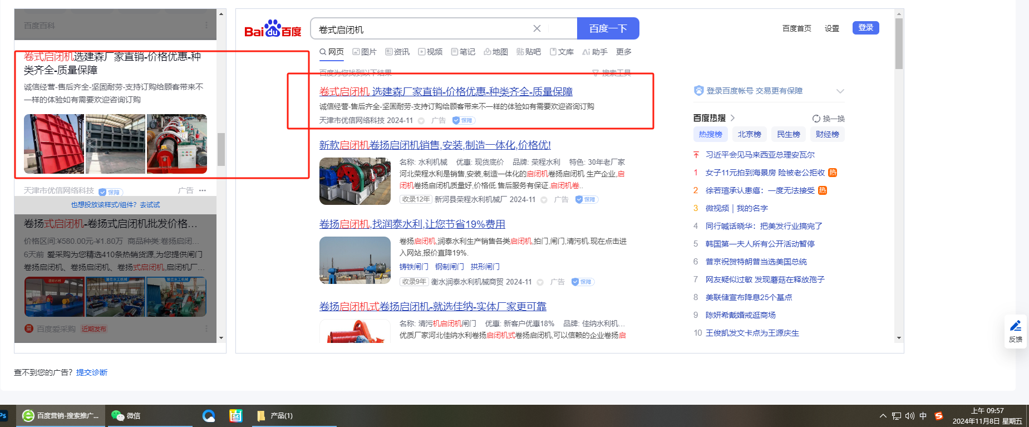Open Photoshop from the taskbar
Viewport: 1029px width, 427px height.
pyautogui.click(x=3, y=416)
